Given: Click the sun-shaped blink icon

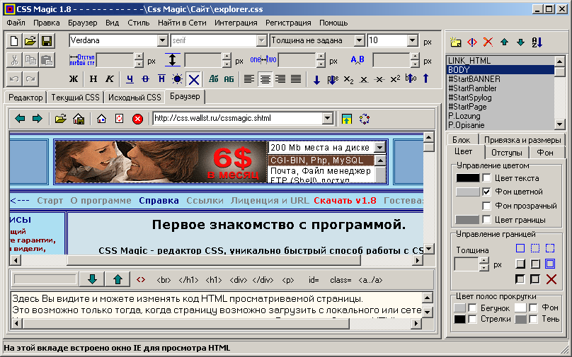Looking at the screenshot, I should (x=178, y=78).
